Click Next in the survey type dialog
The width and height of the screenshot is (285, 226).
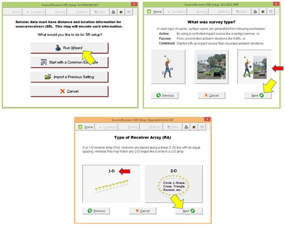[x=258, y=96]
